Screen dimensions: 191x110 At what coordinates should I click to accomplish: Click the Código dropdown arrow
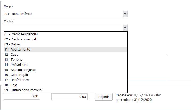(125, 28)
